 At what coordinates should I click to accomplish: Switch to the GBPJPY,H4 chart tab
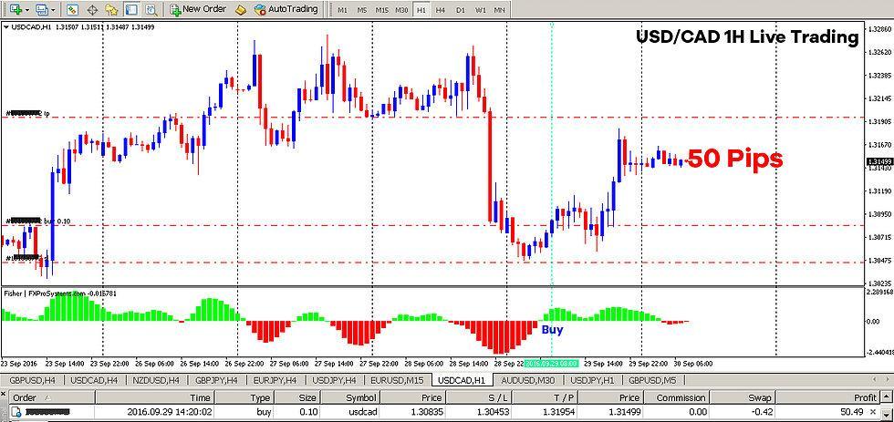click(x=216, y=379)
